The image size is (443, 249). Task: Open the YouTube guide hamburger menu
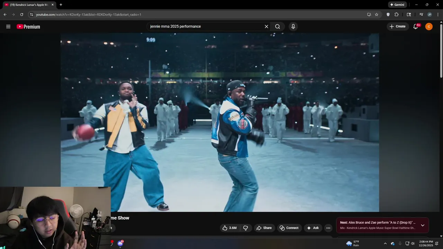click(x=8, y=27)
